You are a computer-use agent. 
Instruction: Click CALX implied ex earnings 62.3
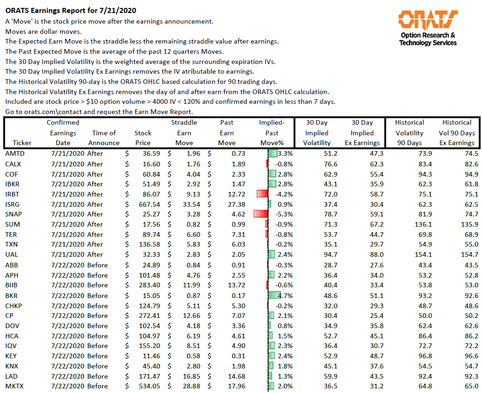(x=376, y=164)
